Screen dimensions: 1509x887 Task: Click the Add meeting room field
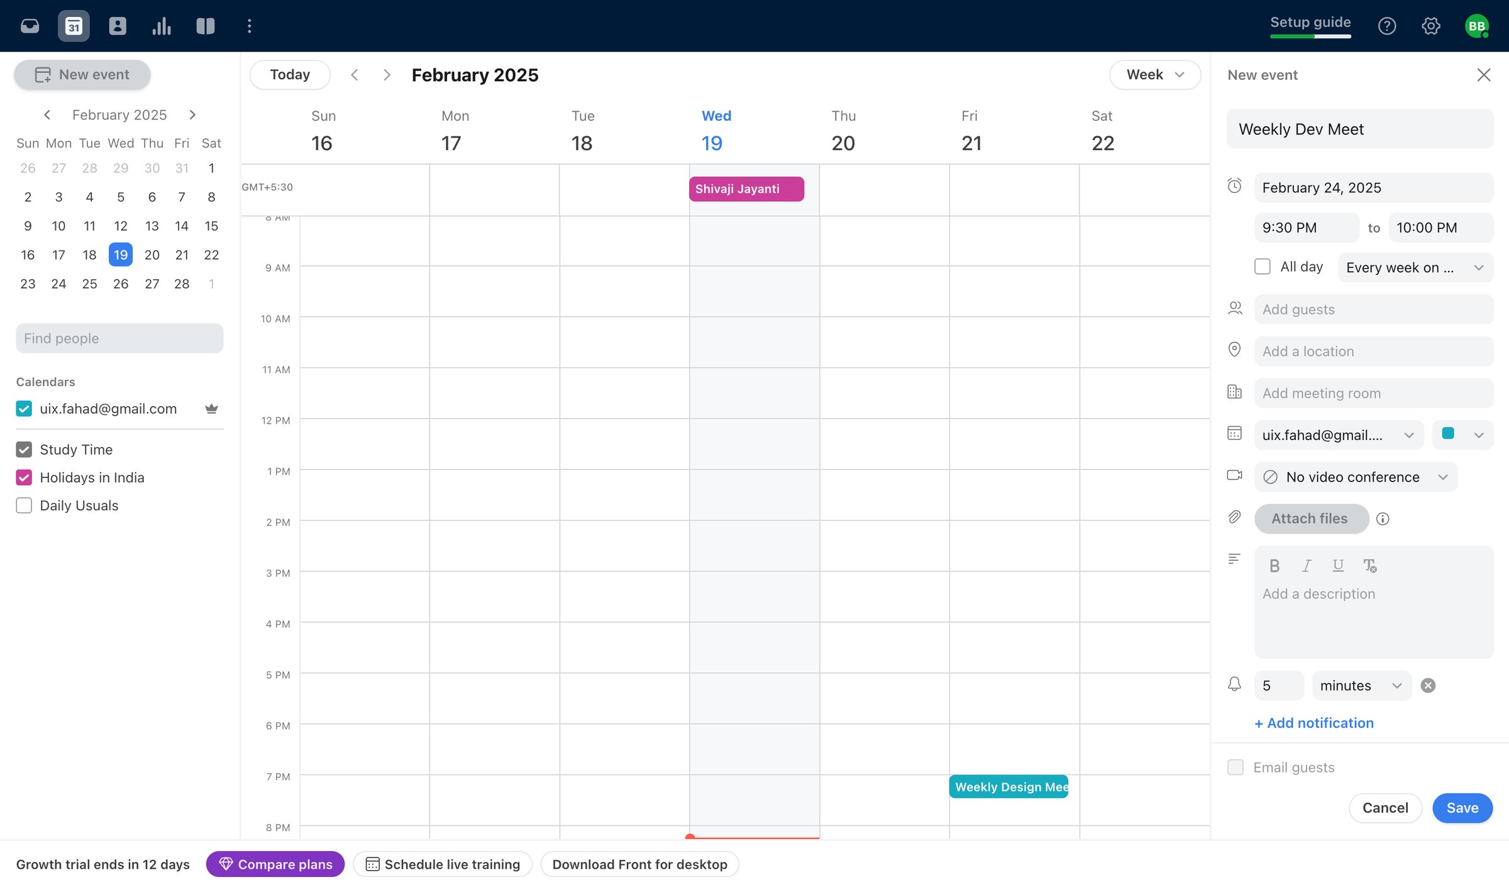[1374, 393]
